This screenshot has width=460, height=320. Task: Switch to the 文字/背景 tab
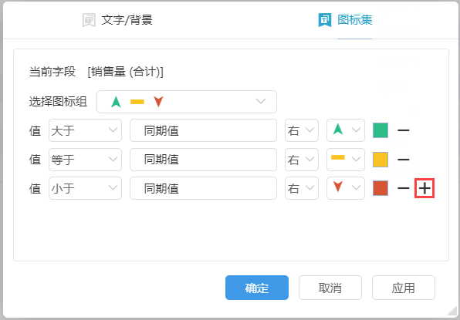117,20
